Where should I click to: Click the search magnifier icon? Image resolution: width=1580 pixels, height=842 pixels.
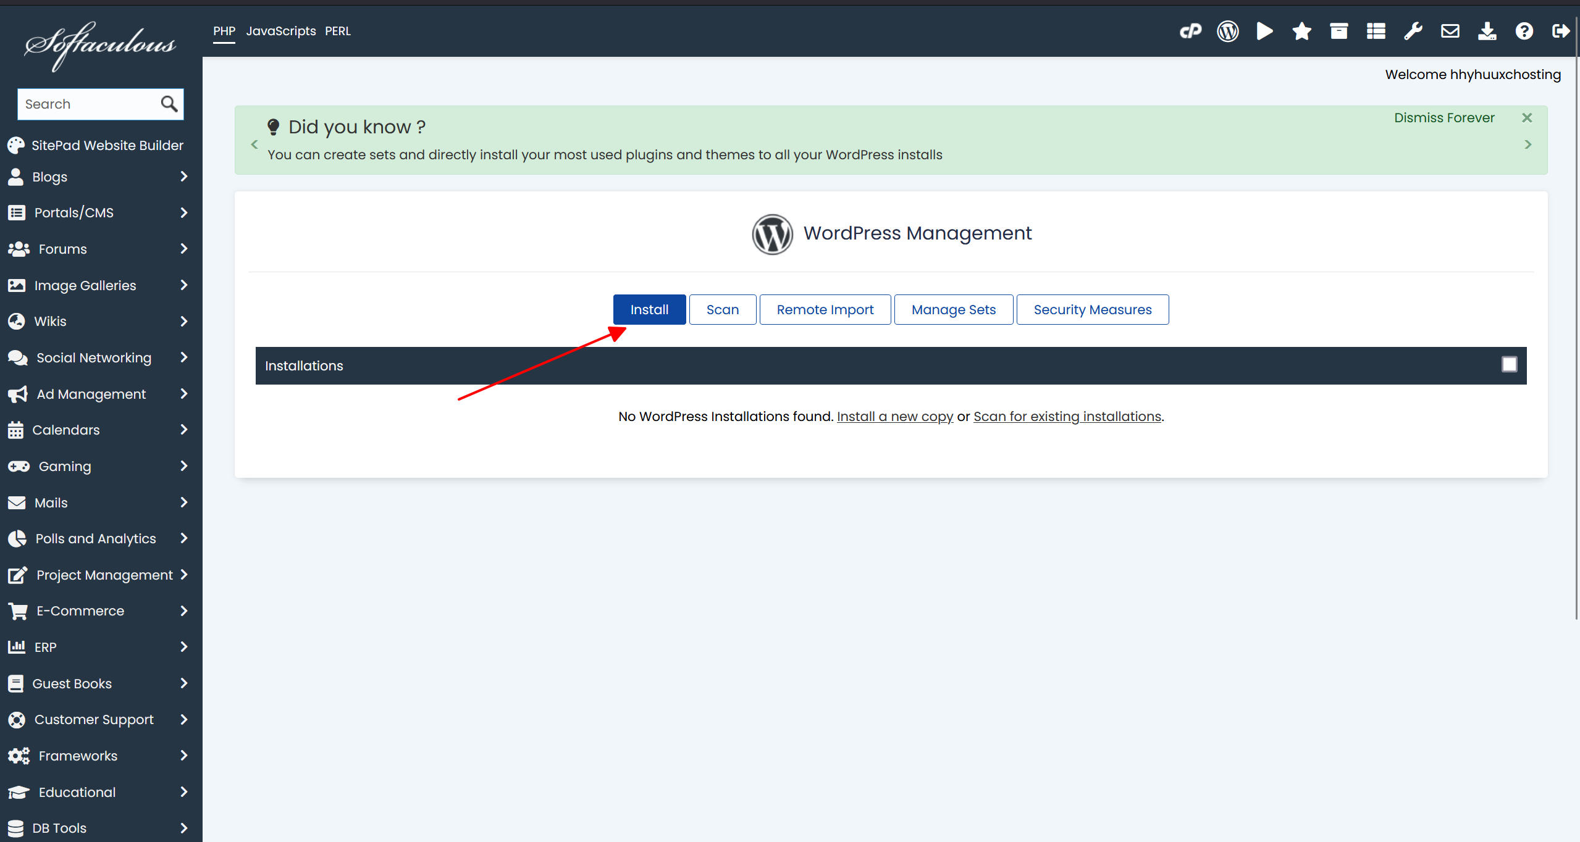pyautogui.click(x=169, y=104)
